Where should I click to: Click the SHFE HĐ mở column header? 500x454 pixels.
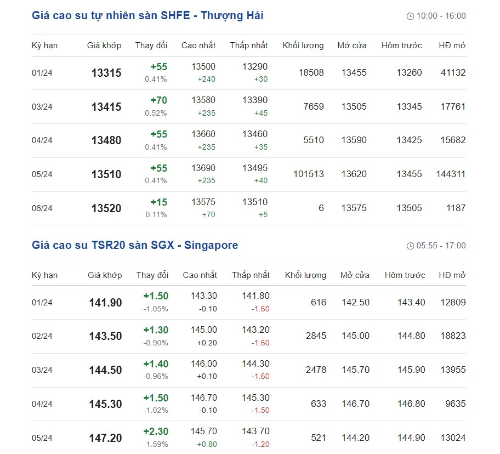tap(452, 46)
